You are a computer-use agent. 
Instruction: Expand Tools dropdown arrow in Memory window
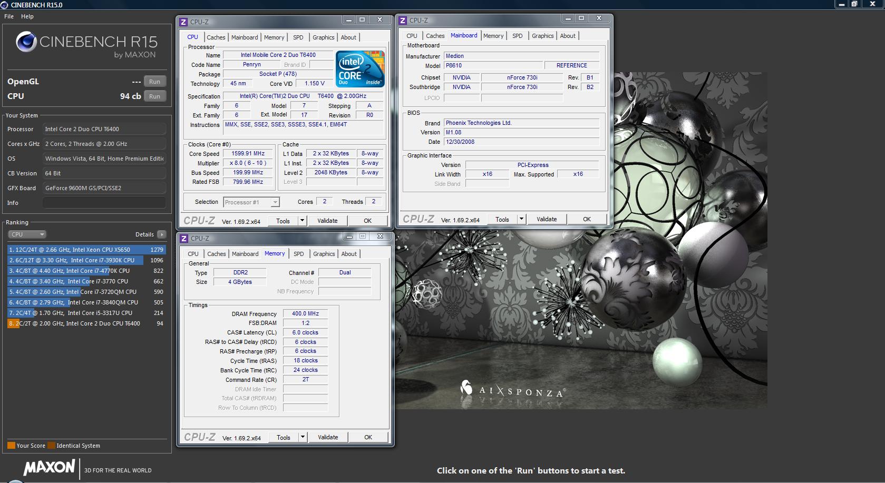pyautogui.click(x=303, y=437)
